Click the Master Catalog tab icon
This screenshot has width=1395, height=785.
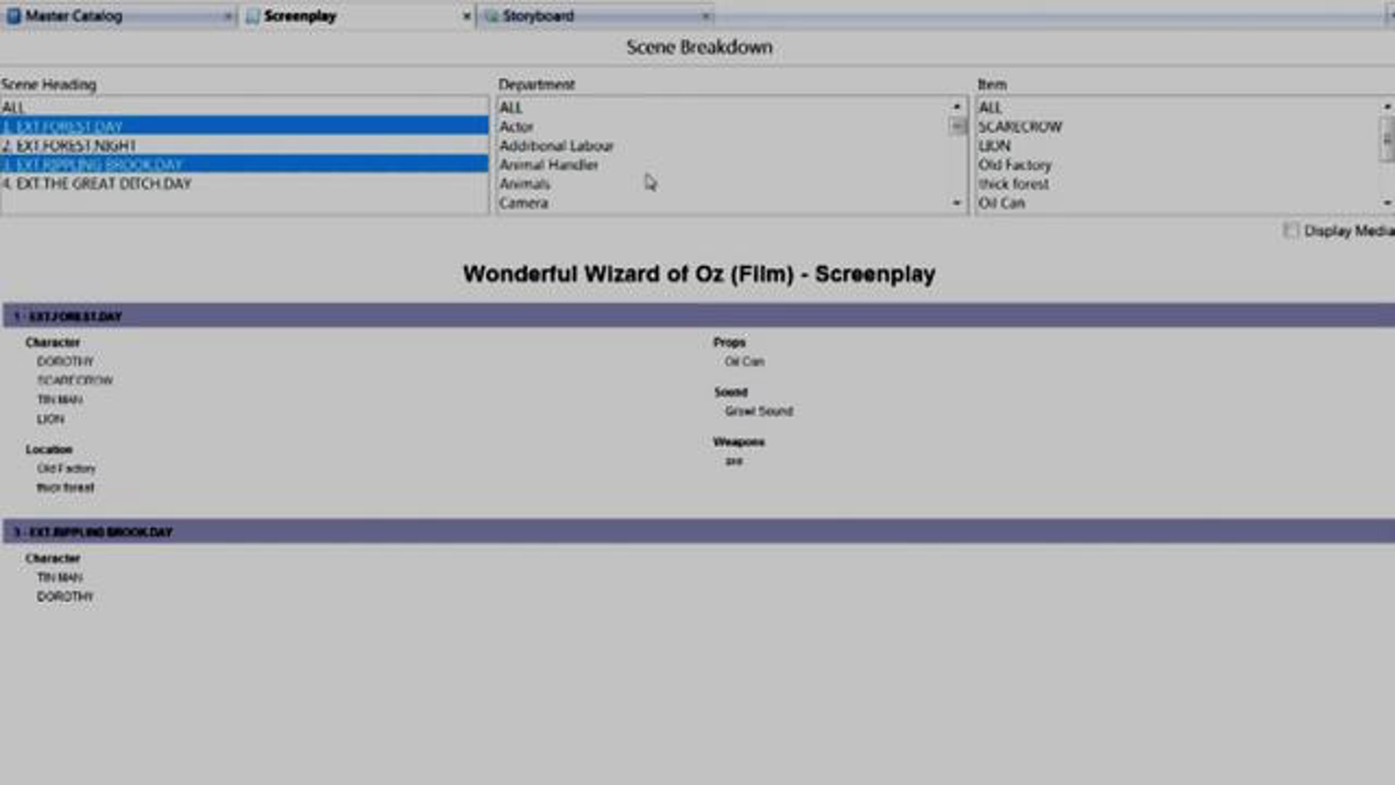tap(13, 16)
